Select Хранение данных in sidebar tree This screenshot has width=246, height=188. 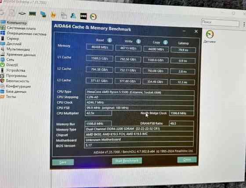pyautogui.click(x=21, y=54)
